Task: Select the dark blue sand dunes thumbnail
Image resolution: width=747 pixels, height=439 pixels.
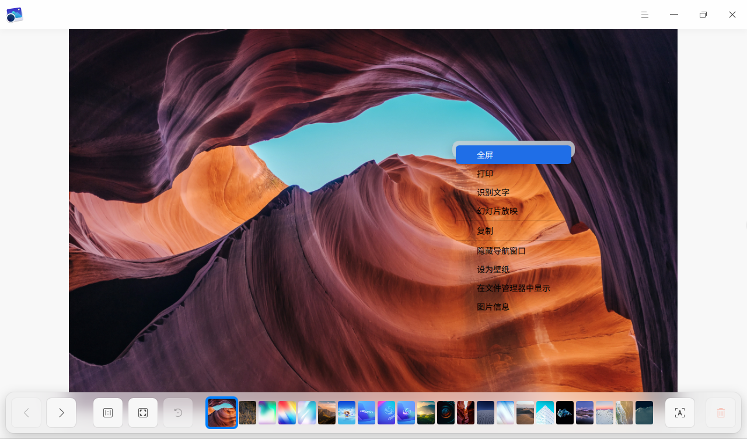Action: pos(486,413)
